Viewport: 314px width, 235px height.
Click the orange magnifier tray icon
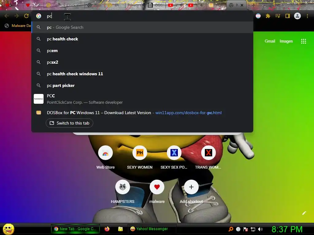[231, 229]
